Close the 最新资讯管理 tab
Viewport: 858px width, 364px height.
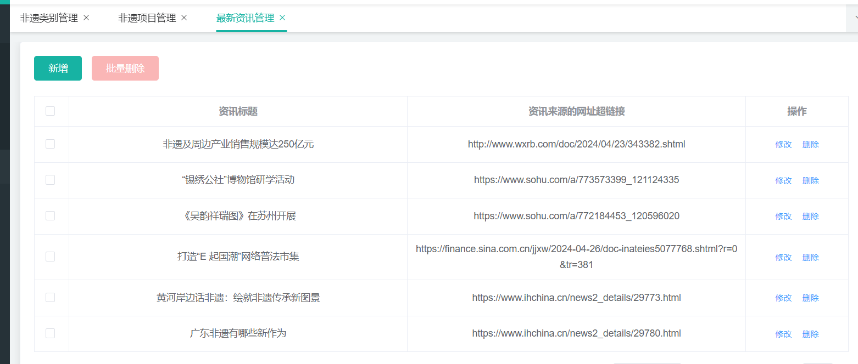point(282,18)
